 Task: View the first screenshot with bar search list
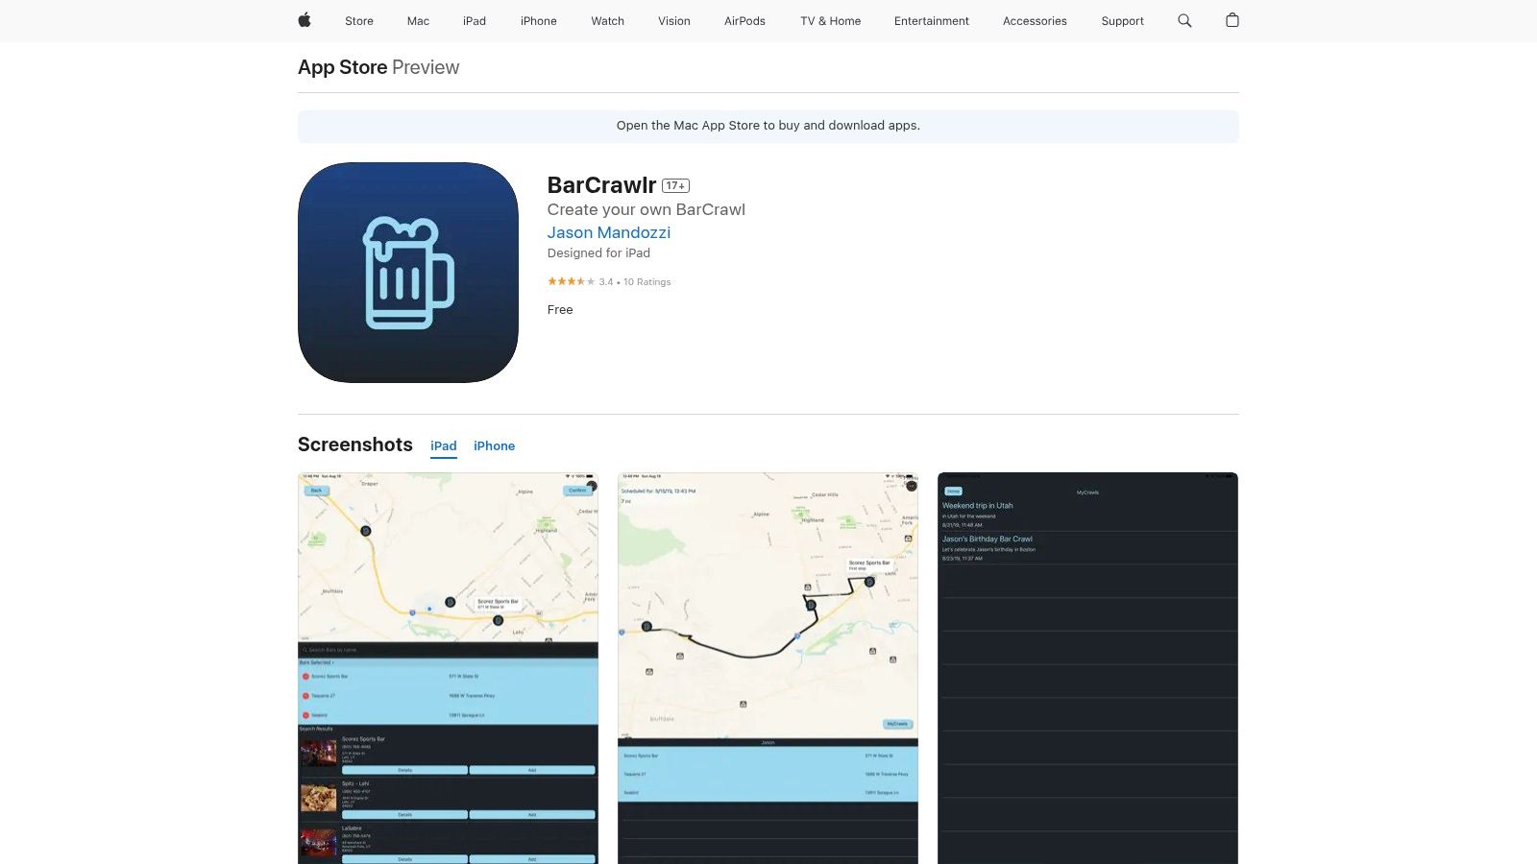(x=448, y=668)
